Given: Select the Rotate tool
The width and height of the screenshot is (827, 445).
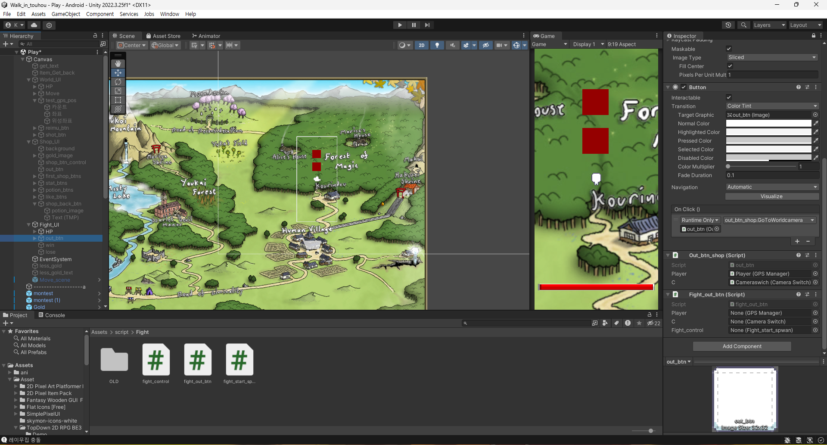Looking at the screenshot, I should (x=118, y=82).
